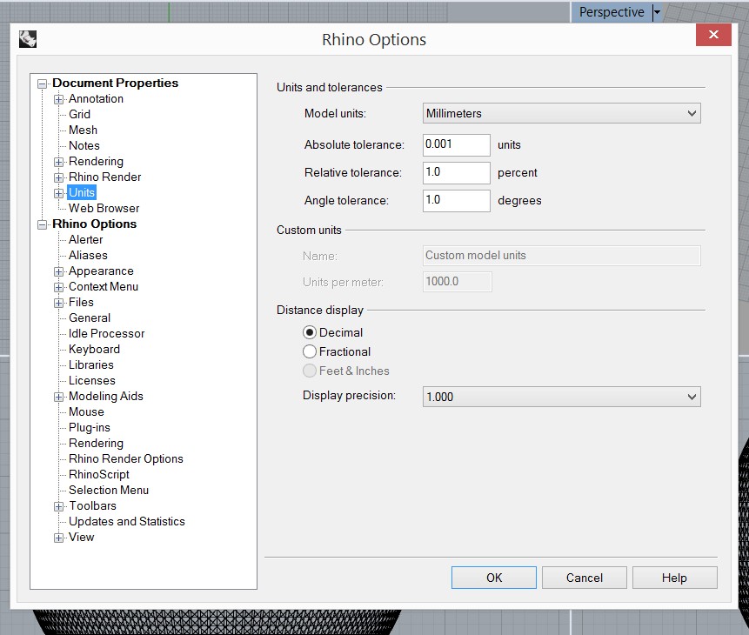Image resolution: width=749 pixels, height=635 pixels.
Task: Open the Model units dropdown
Action: click(x=561, y=114)
